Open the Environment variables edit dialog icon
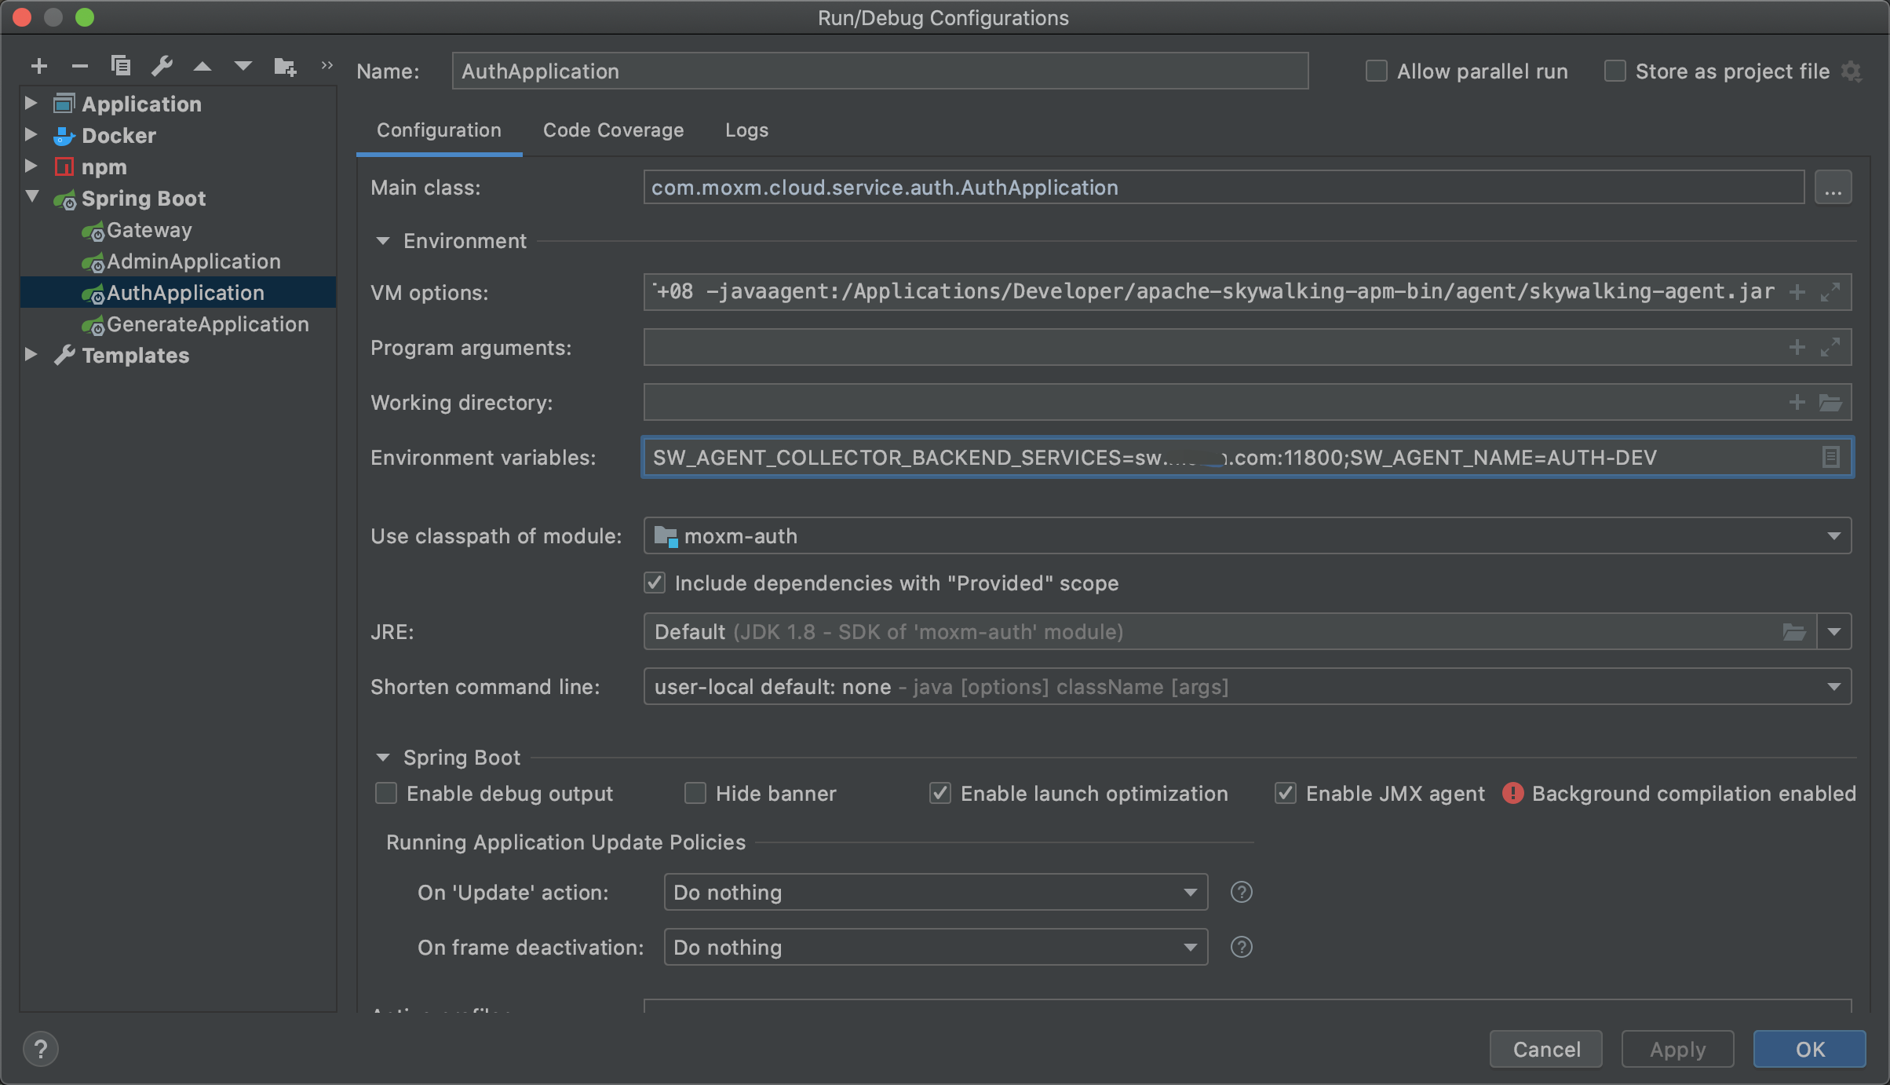This screenshot has width=1890, height=1085. point(1830,457)
